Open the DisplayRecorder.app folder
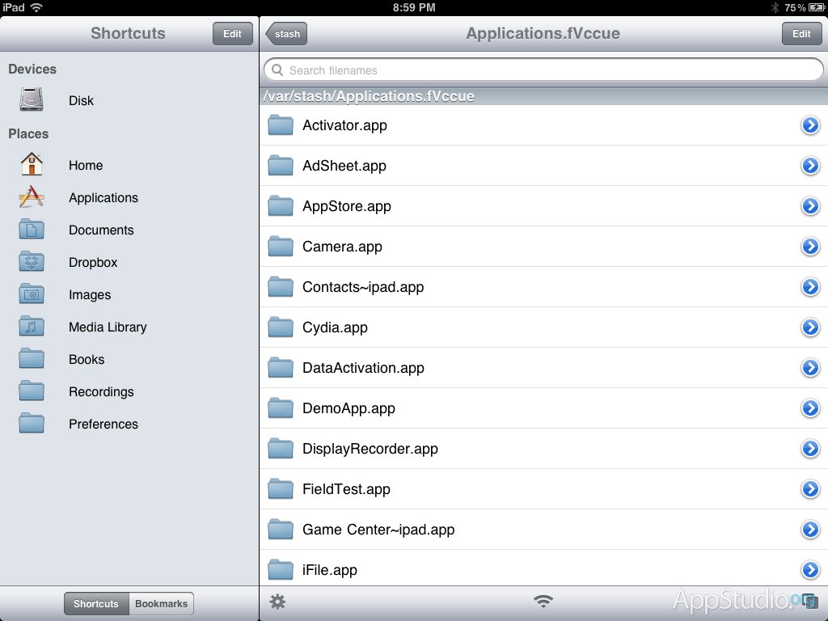The height and width of the screenshot is (621, 828). tap(370, 449)
